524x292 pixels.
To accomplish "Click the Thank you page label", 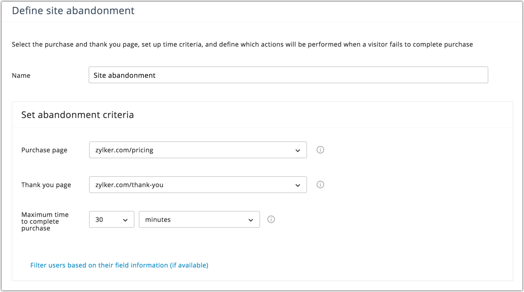I will [x=46, y=185].
